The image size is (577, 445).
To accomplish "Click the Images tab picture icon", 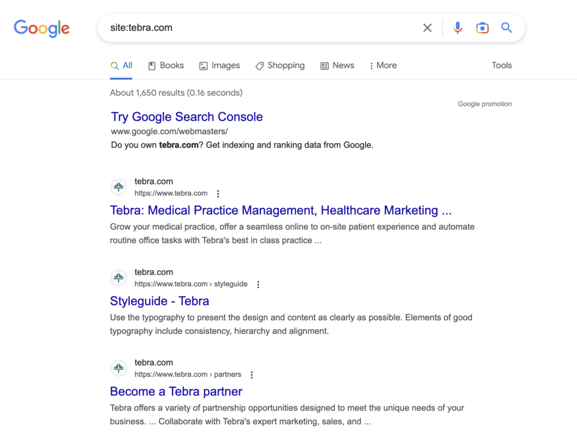I will [x=203, y=66].
